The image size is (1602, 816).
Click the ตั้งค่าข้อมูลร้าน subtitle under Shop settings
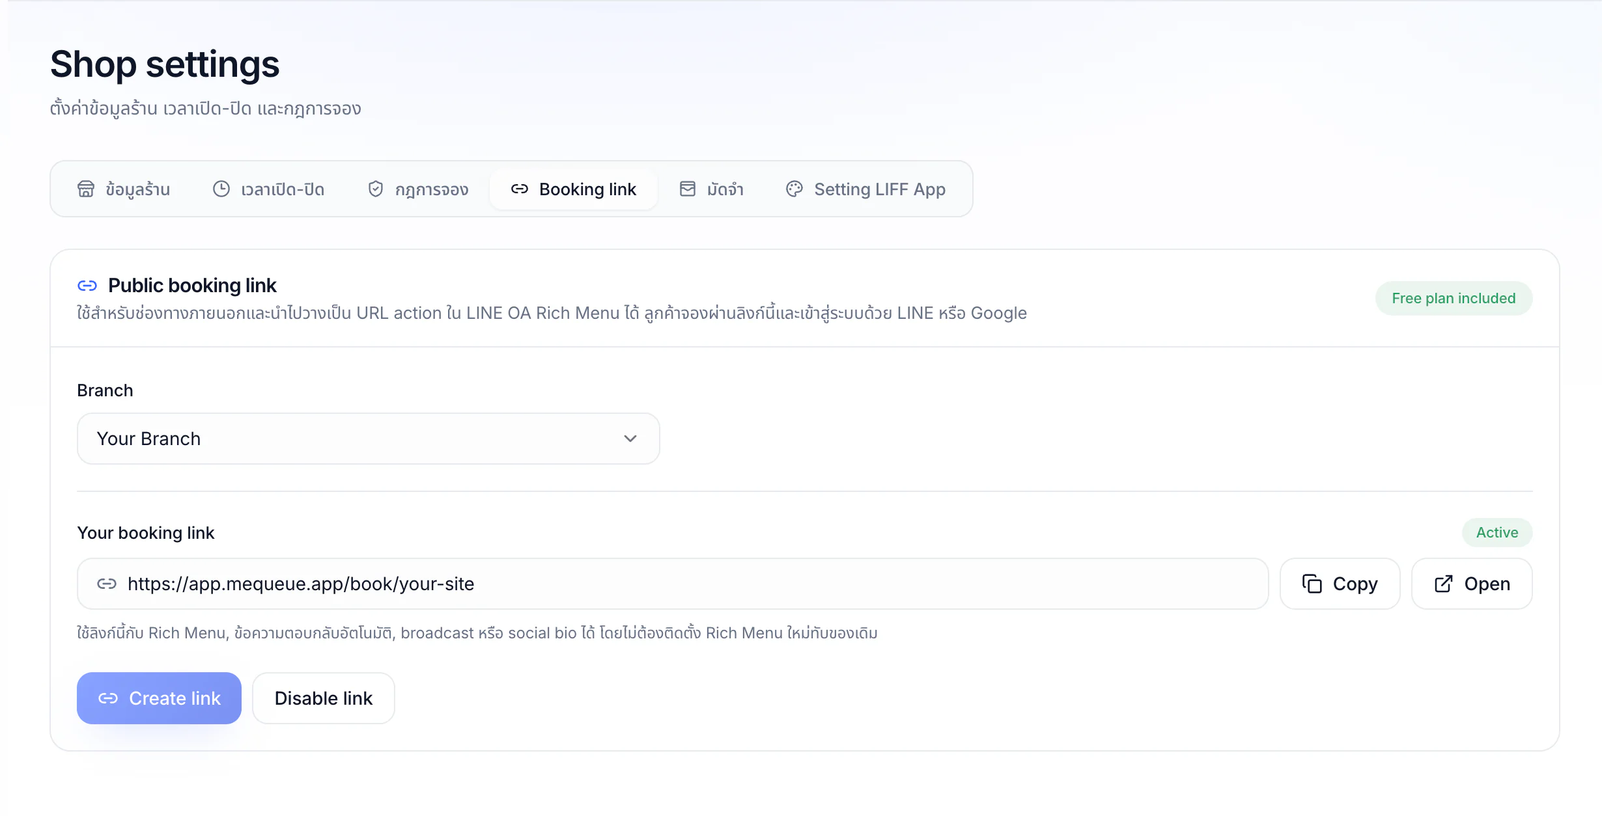tap(205, 108)
